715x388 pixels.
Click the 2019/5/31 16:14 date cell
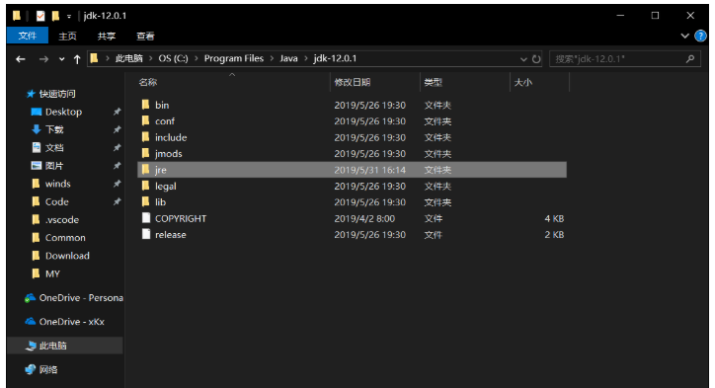[x=369, y=170]
